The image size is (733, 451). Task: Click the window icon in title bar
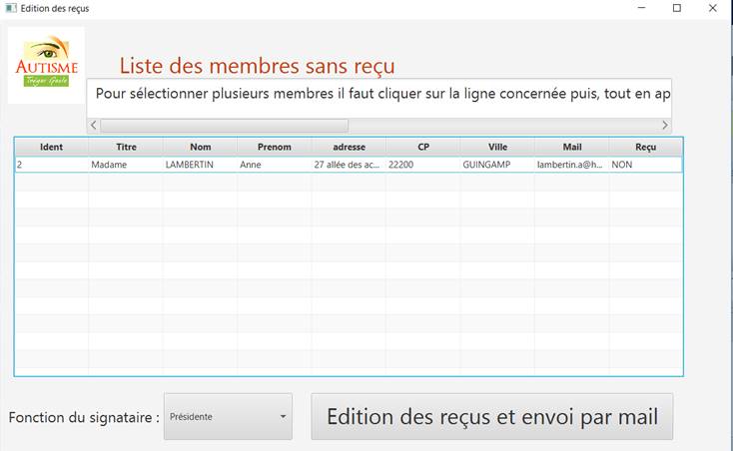pyautogui.click(x=11, y=8)
